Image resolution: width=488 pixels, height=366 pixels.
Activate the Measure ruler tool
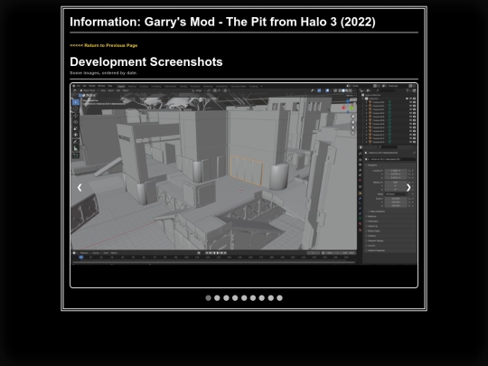(x=76, y=148)
